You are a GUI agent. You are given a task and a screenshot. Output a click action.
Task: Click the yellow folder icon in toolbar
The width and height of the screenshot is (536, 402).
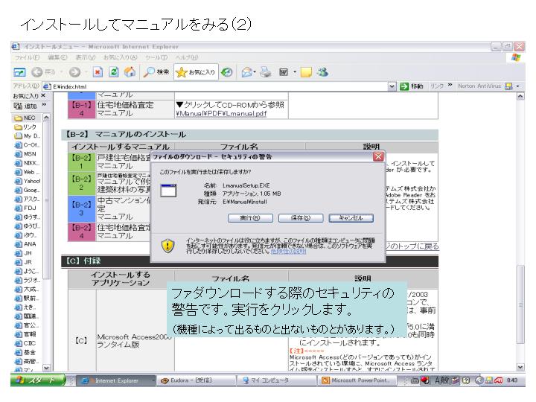tap(306, 72)
